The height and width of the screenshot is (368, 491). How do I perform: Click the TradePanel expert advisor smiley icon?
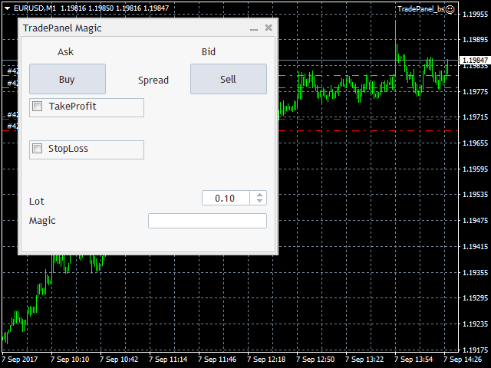450,9
